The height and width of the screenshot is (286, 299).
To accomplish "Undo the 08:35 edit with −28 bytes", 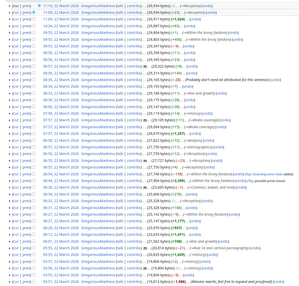I will pos(275,80).
